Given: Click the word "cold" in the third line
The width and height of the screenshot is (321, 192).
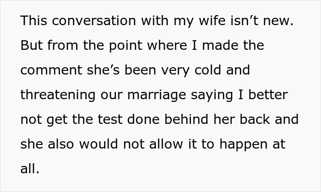Looking at the screenshot, I should (x=208, y=70).
